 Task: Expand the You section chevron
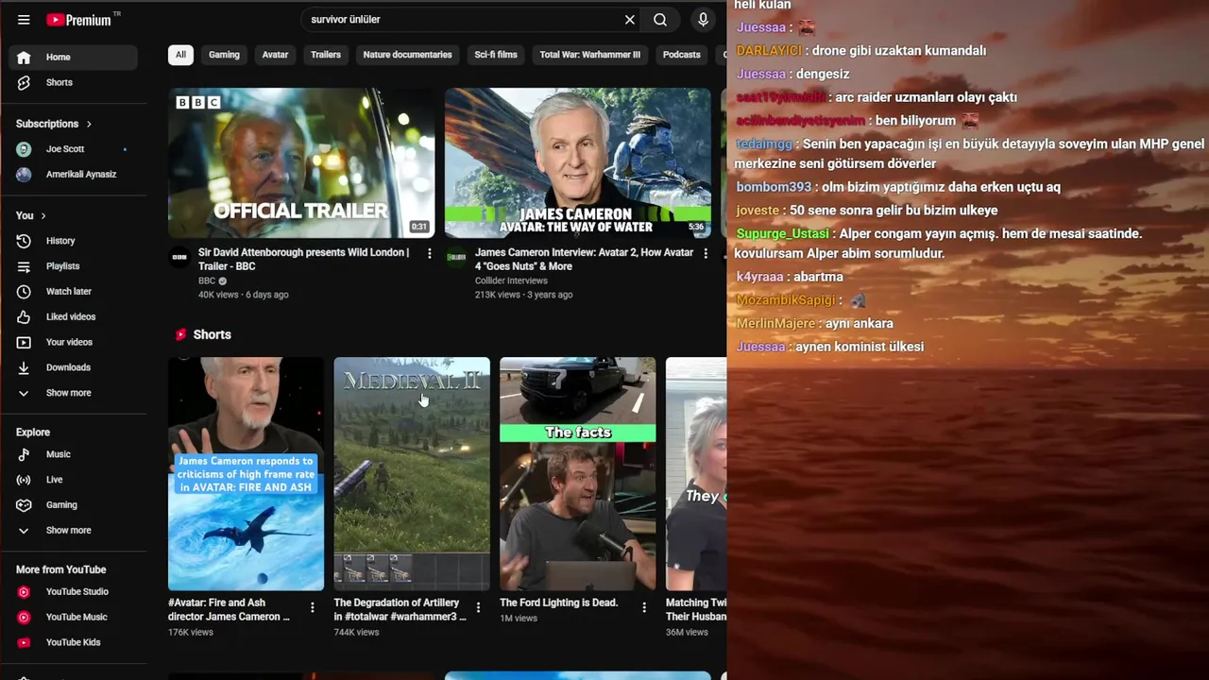click(x=43, y=216)
